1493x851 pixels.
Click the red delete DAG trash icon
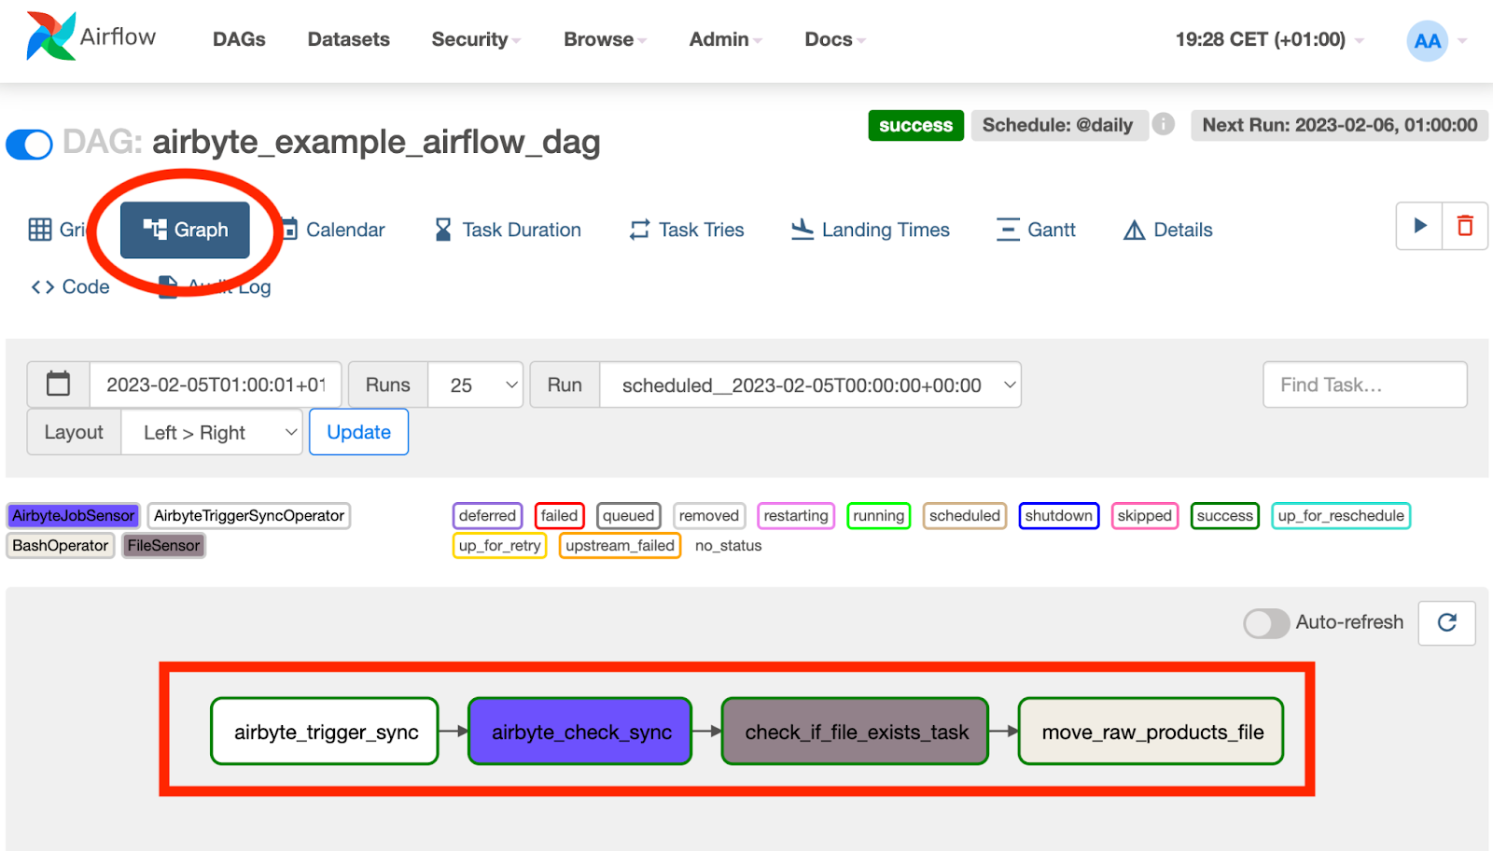point(1464,227)
